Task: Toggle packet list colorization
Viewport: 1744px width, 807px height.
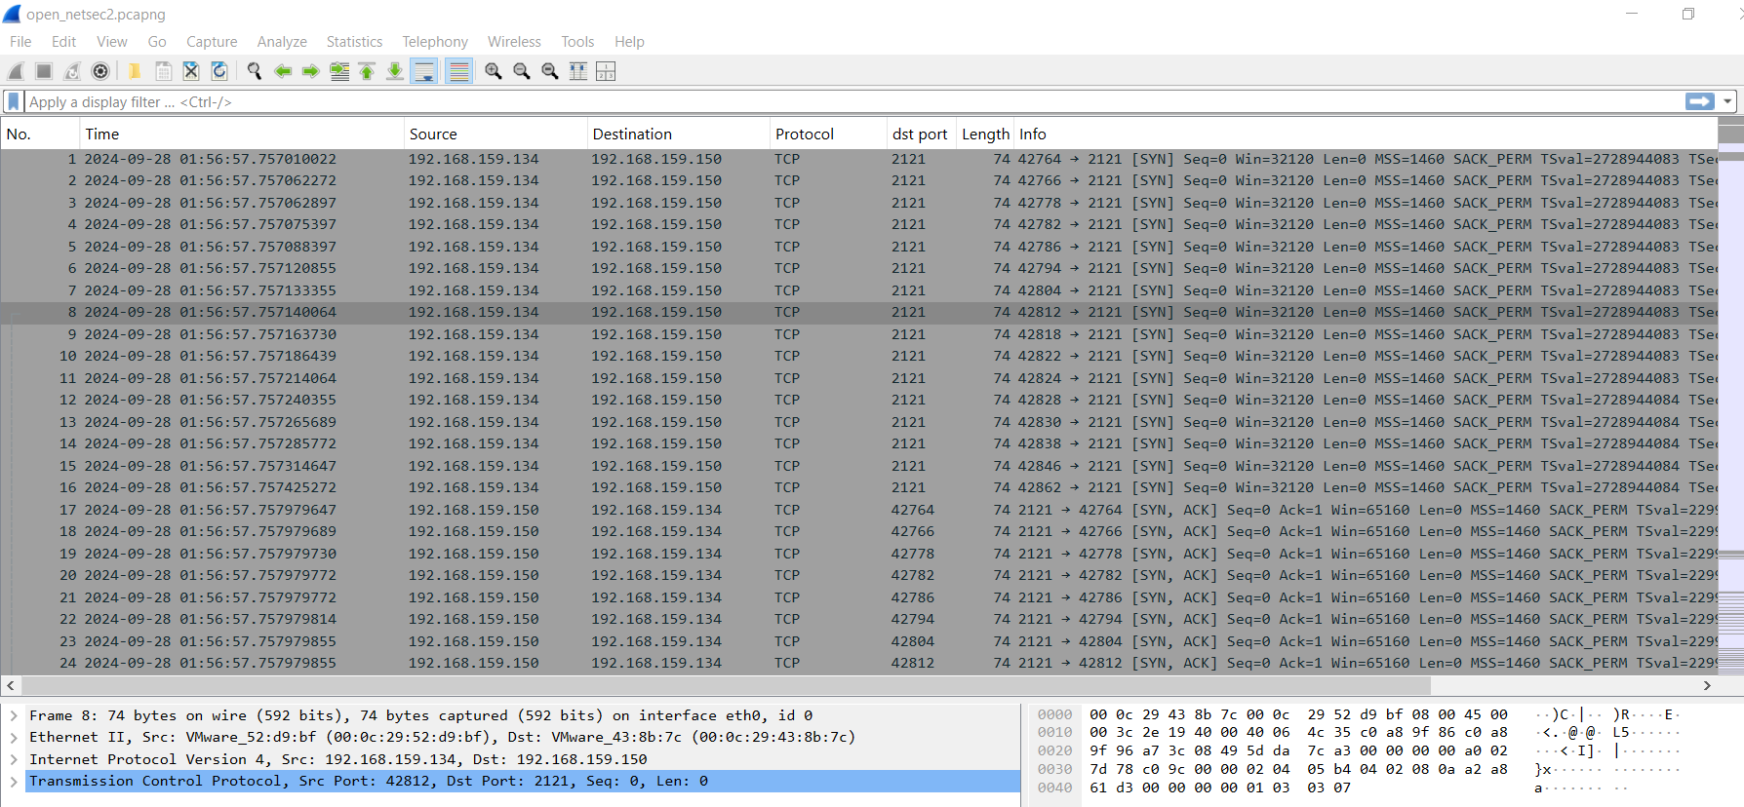Action: [458, 71]
